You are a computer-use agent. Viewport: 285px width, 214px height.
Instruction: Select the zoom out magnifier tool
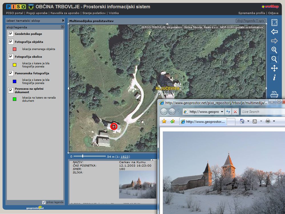click(x=274, y=59)
